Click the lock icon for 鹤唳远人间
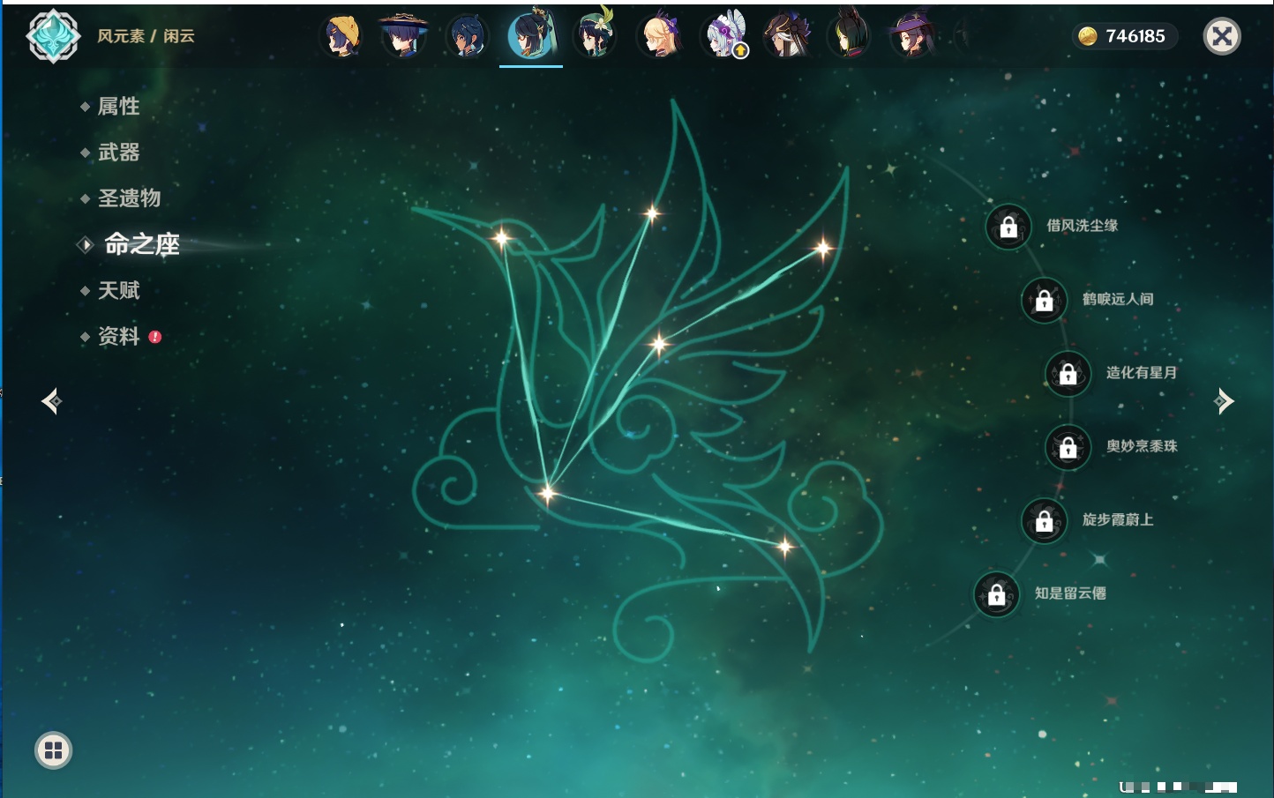The width and height of the screenshot is (1274, 798). pyautogui.click(x=1044, y=300)
